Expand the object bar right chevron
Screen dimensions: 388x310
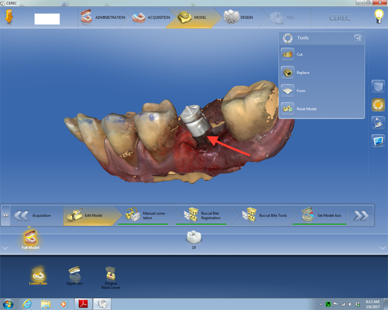click(383, 247)
